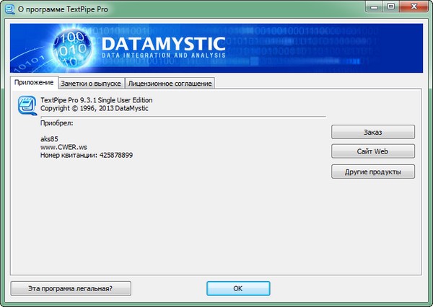Open Сайт Web button
This screenshot has width=433, height=307.
click(373, 151)
